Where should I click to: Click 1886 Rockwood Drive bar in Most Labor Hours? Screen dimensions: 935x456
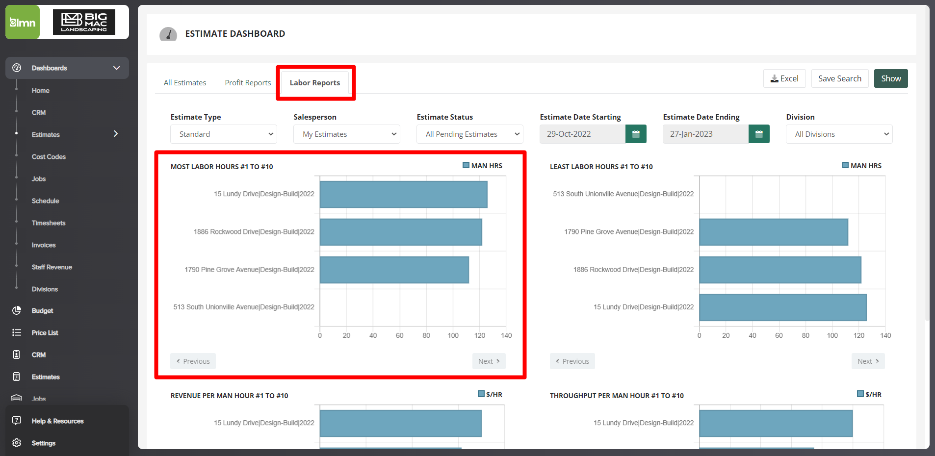click(401, 232)
